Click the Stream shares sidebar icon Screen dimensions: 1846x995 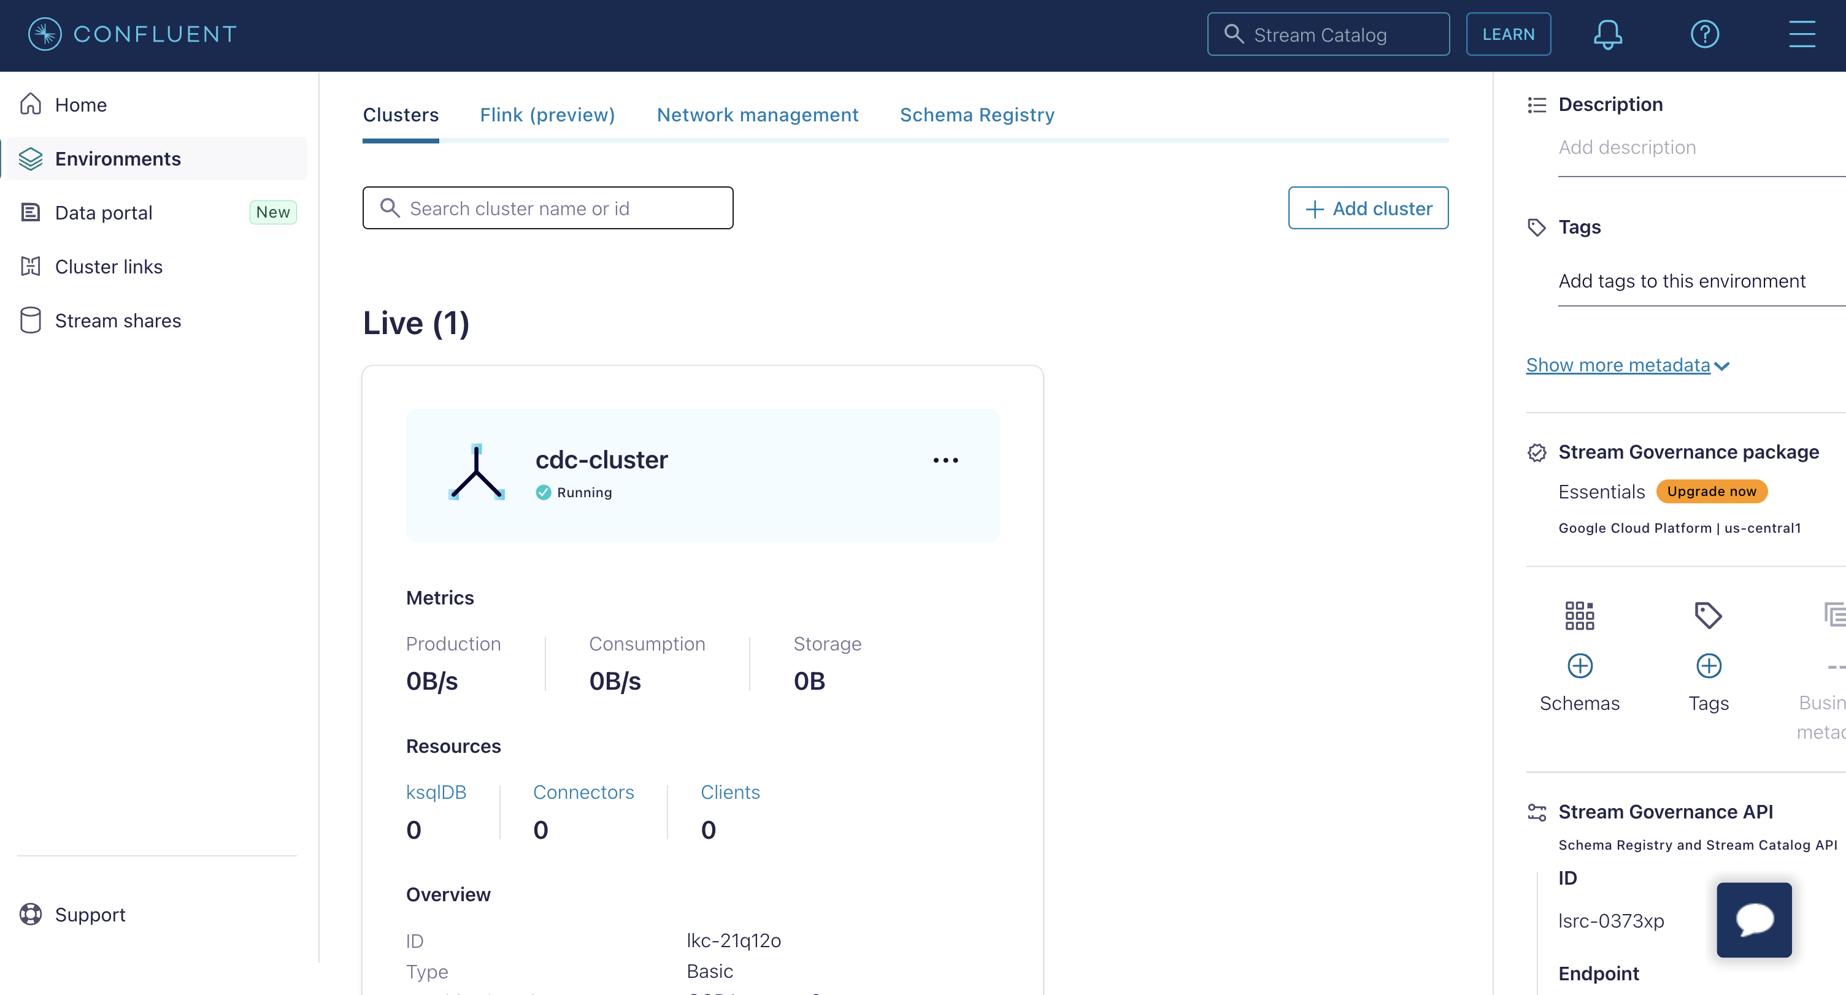point(31,320)
